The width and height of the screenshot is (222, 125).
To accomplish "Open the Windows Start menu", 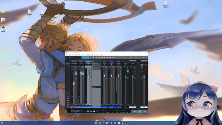I will pos(96,123).
